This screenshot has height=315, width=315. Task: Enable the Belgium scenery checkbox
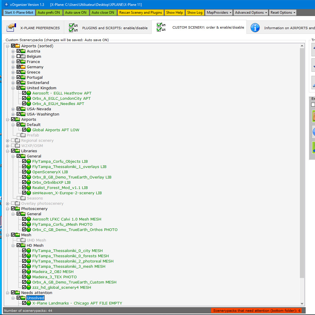pos(18,56)
